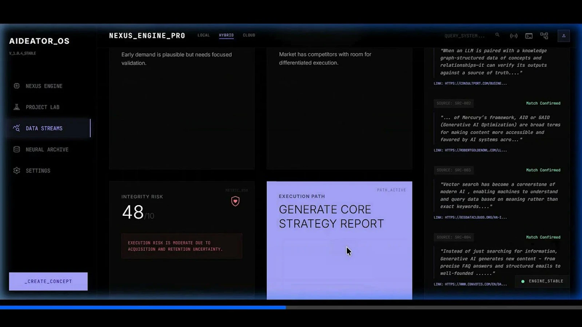Click the SOURCE: SRC-003 tag

coord(454,170)
